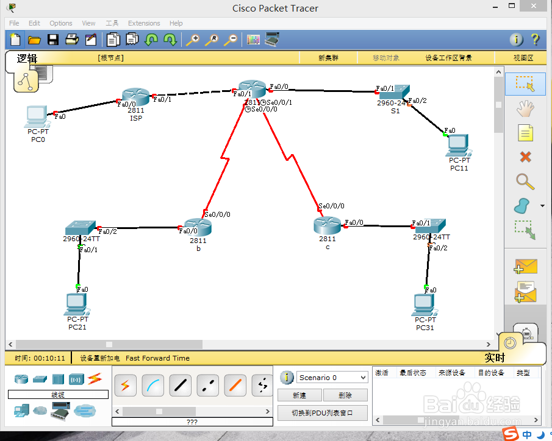Screen dimensions: 552x441
Task: Pick the copper cross-over dashed cable
Action: [208, 386]
